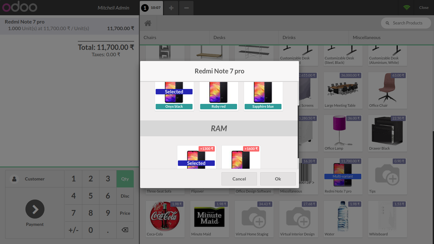Click the search magnifier icon

387,23
